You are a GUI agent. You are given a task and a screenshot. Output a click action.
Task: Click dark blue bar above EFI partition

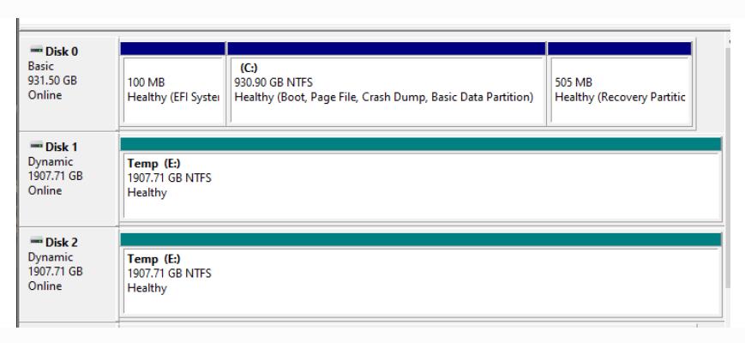coord(173,49)
